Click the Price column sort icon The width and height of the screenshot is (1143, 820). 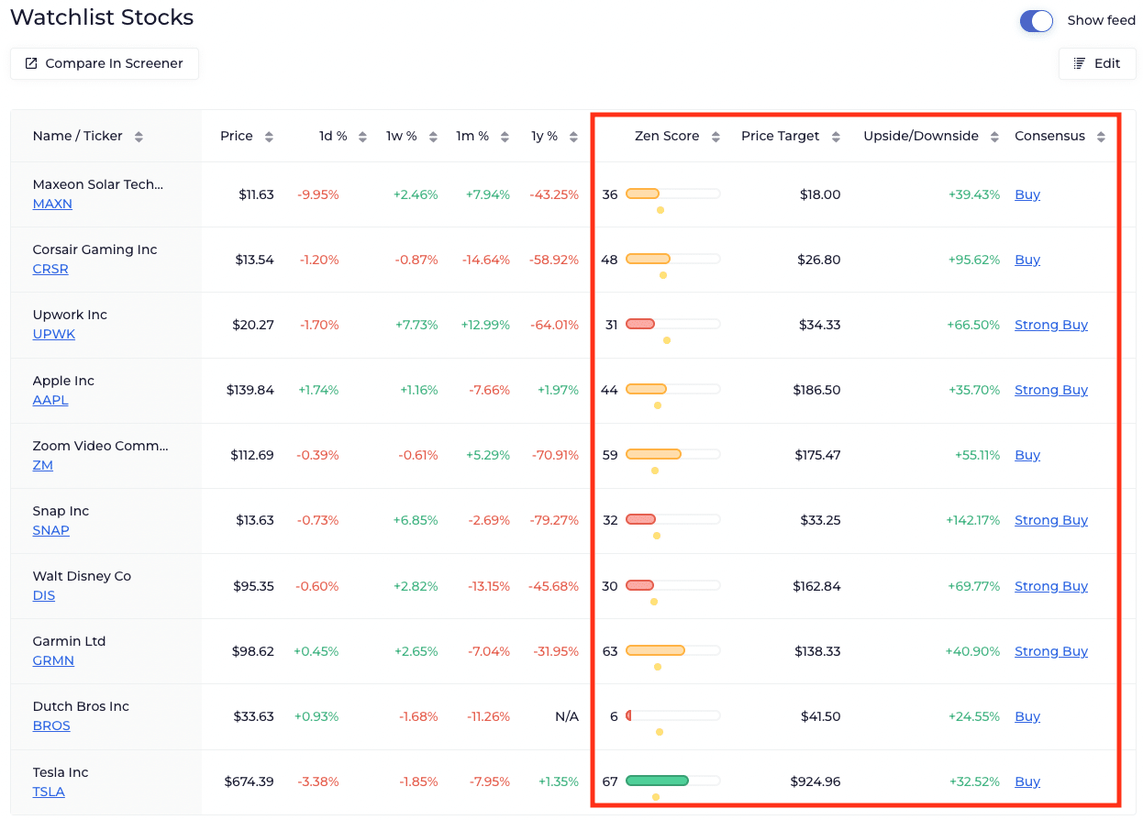point(269,137)
